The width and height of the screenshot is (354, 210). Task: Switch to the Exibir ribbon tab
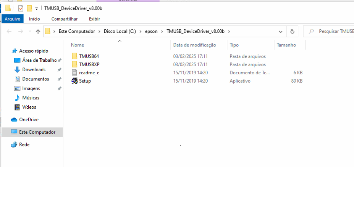(94, 19)
